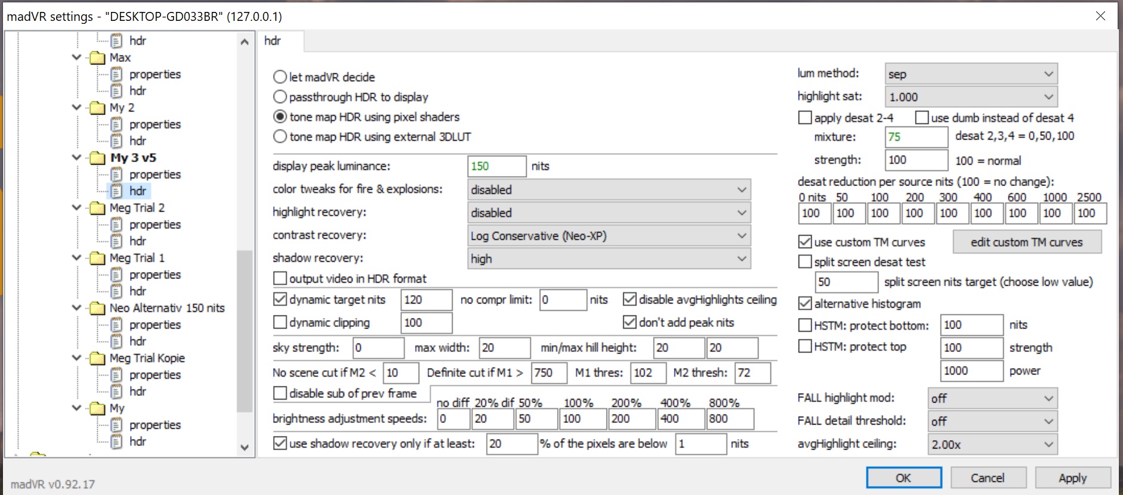The image size is (1123, 495).
Task: Click the hdr page icon under Meg Trial 2
Action: [x=117, y=242]
